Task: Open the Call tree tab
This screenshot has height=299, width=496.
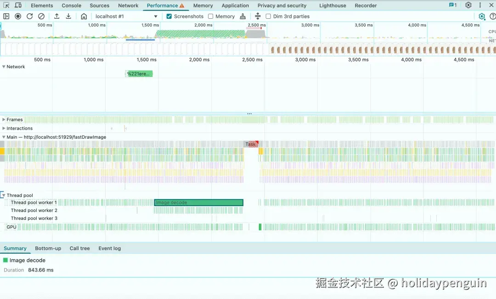Action: [79, 248]
